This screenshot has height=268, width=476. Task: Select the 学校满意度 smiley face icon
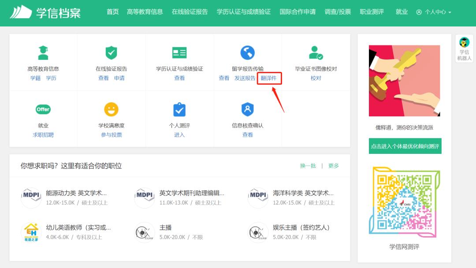111,109
